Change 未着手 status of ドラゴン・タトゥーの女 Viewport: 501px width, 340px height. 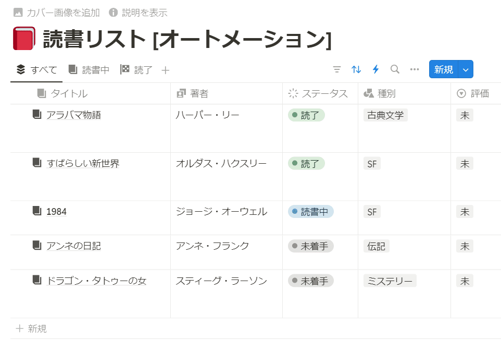pos(310,281)
